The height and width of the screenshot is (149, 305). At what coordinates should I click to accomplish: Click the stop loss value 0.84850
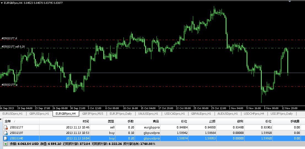click(210, 128)
